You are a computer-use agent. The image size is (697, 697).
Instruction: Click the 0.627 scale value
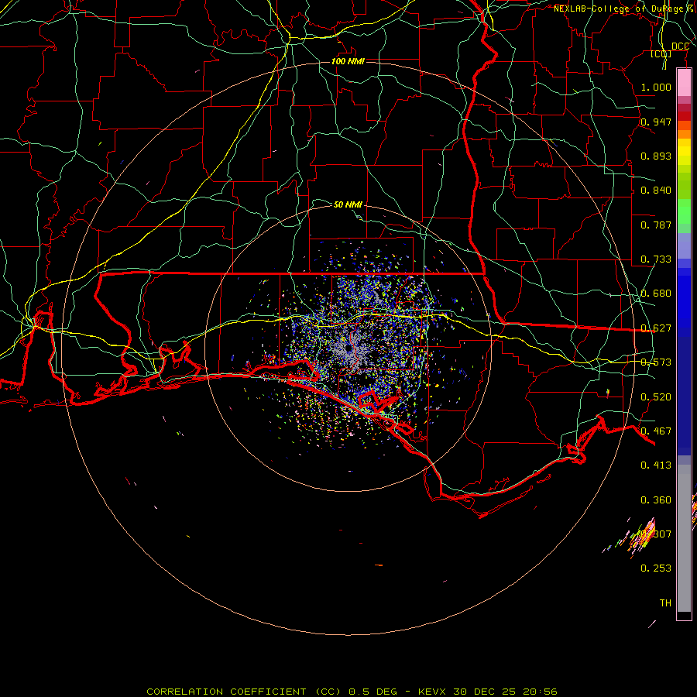tap(656, 328)
